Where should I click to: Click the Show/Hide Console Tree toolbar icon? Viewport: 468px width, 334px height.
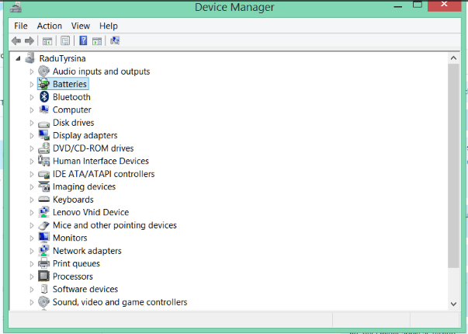47,41
